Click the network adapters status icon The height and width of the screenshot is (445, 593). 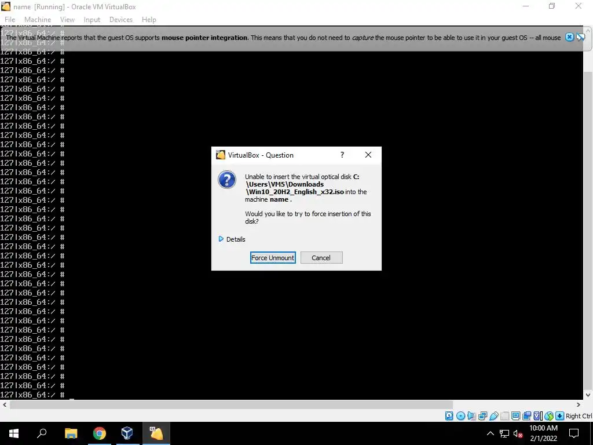pyautogui.click(x=482, y=416)
